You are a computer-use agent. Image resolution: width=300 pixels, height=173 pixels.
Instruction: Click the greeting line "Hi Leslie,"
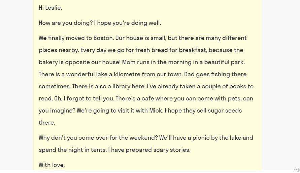click(x=50, y=8)
